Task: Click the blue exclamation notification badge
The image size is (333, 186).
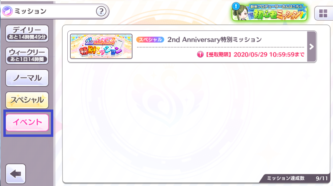Action: click(236, 6)
